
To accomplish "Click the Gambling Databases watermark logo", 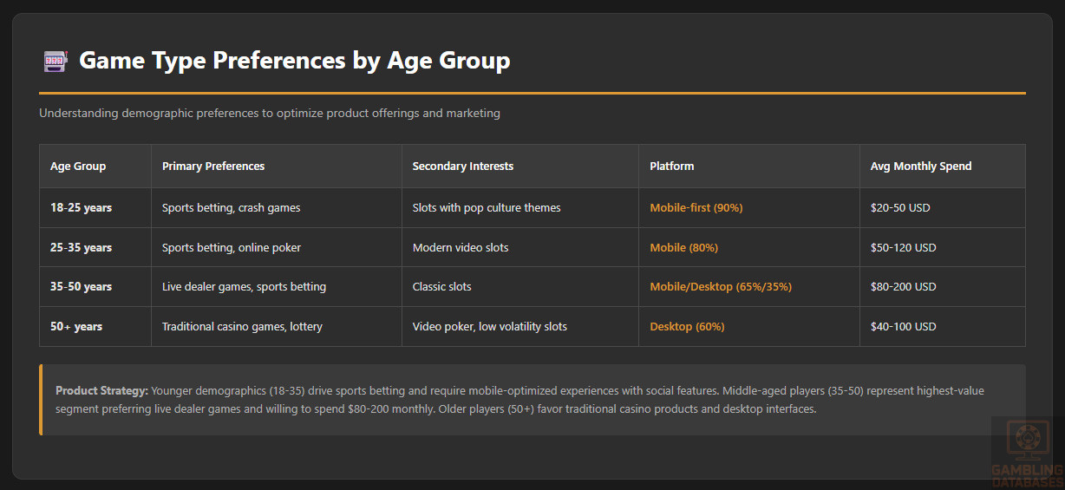I will click(1028, 453).
